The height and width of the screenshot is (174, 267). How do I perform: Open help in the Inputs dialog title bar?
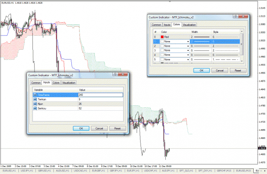click(x=115, y=74)
